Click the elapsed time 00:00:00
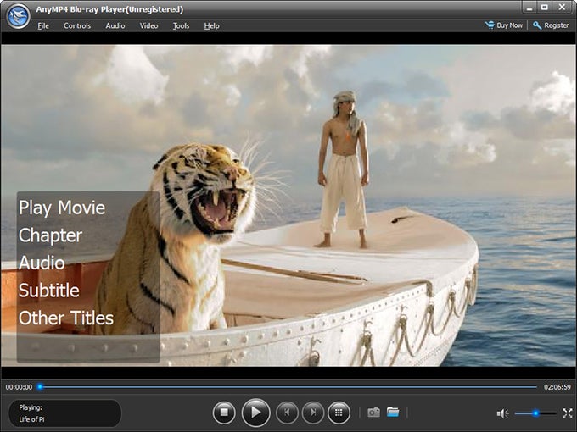The width and height of the screenshot is (577, 432). (19, 387)
